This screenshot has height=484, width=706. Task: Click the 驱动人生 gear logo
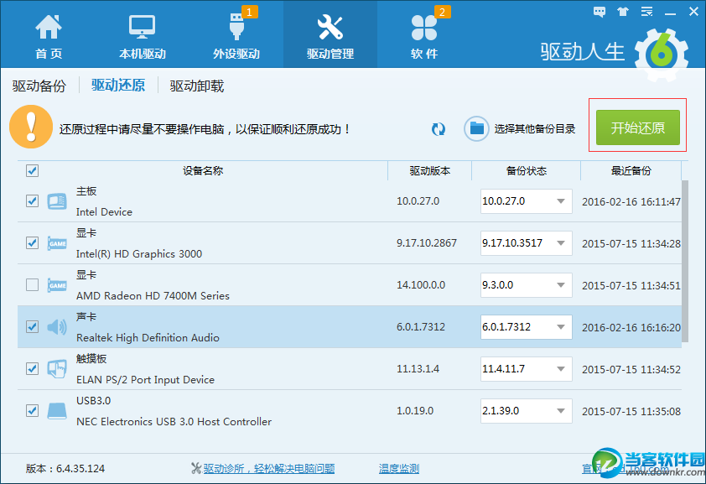661,55
